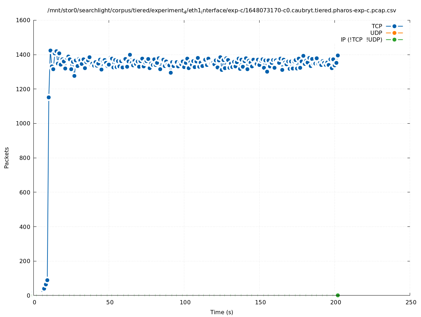Click the TCP point near 90 packets during ramp-up

click(47, 280)
